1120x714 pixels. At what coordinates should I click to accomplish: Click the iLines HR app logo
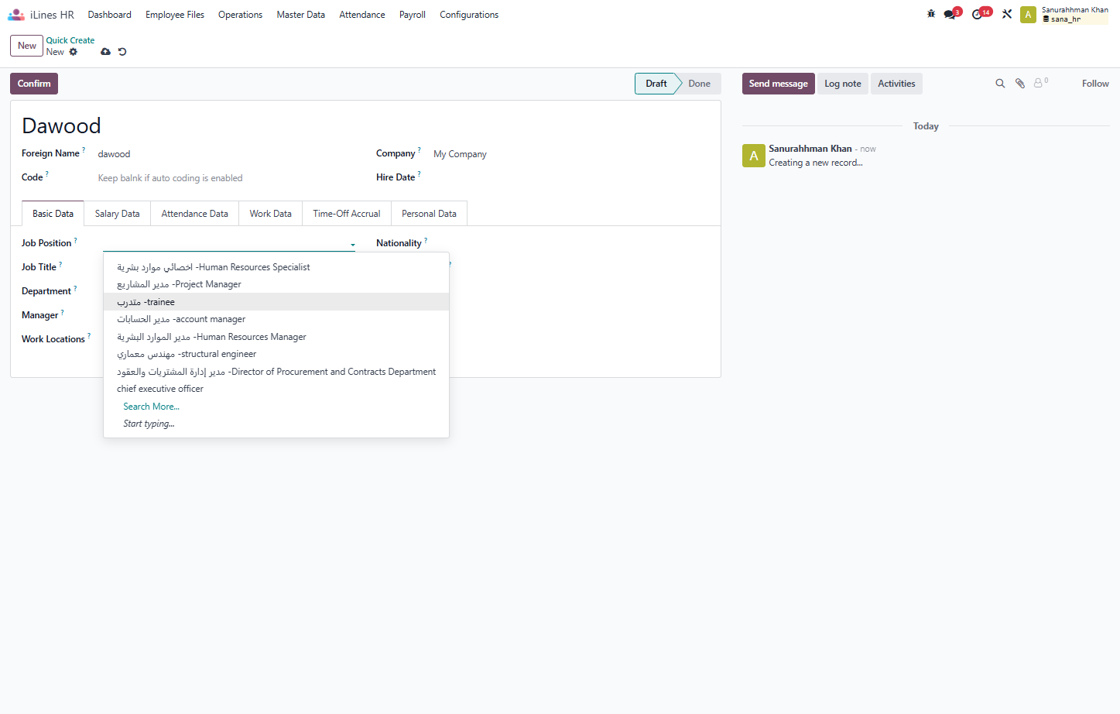16,15
